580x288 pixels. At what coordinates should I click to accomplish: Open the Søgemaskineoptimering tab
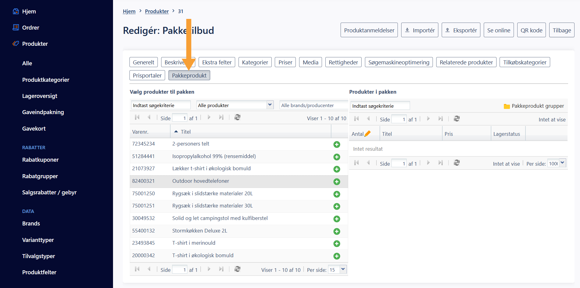pos(398,62)
